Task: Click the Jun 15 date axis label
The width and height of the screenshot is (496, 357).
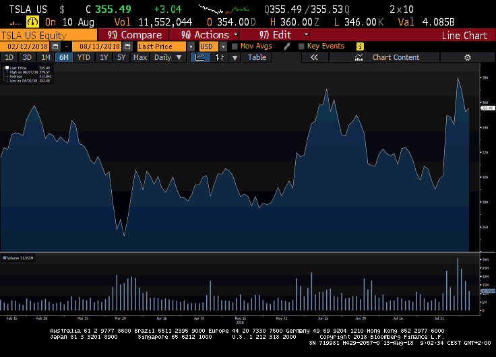Action: click(323, 319)
